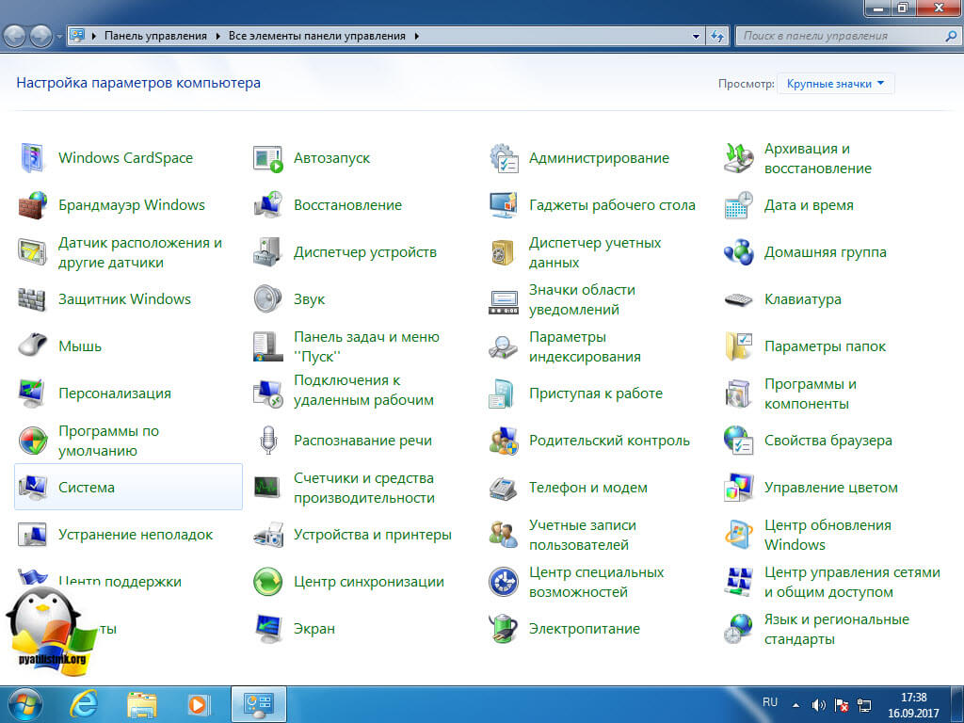Open the Брандмауэр Windows icon
This screenshot has height=723, width=964.
(32, 205)
